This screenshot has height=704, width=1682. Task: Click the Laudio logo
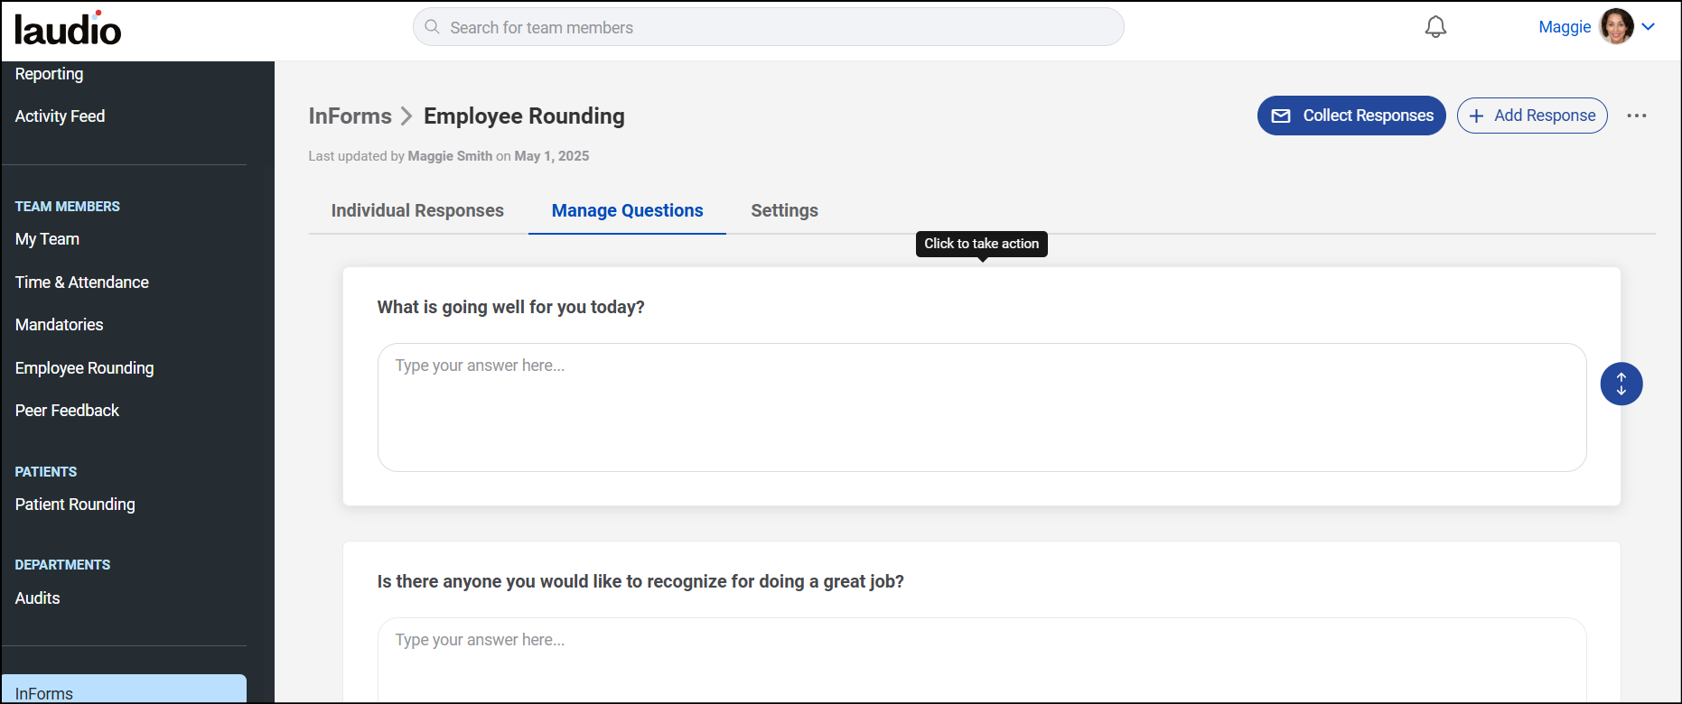(68, 29)
